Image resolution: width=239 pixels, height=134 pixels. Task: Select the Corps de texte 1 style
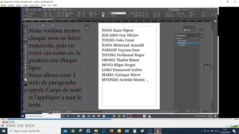pos(187,45)
